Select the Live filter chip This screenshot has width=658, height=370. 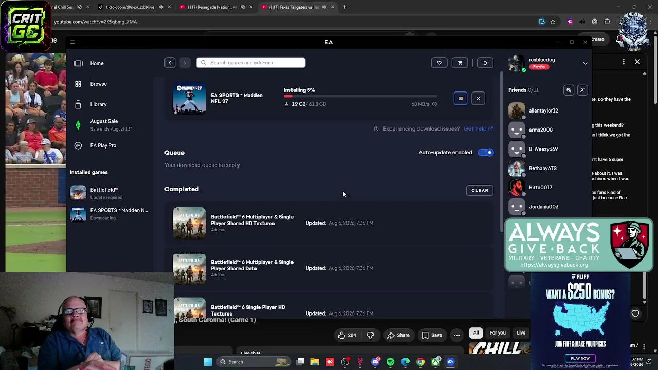pos(521,333)
